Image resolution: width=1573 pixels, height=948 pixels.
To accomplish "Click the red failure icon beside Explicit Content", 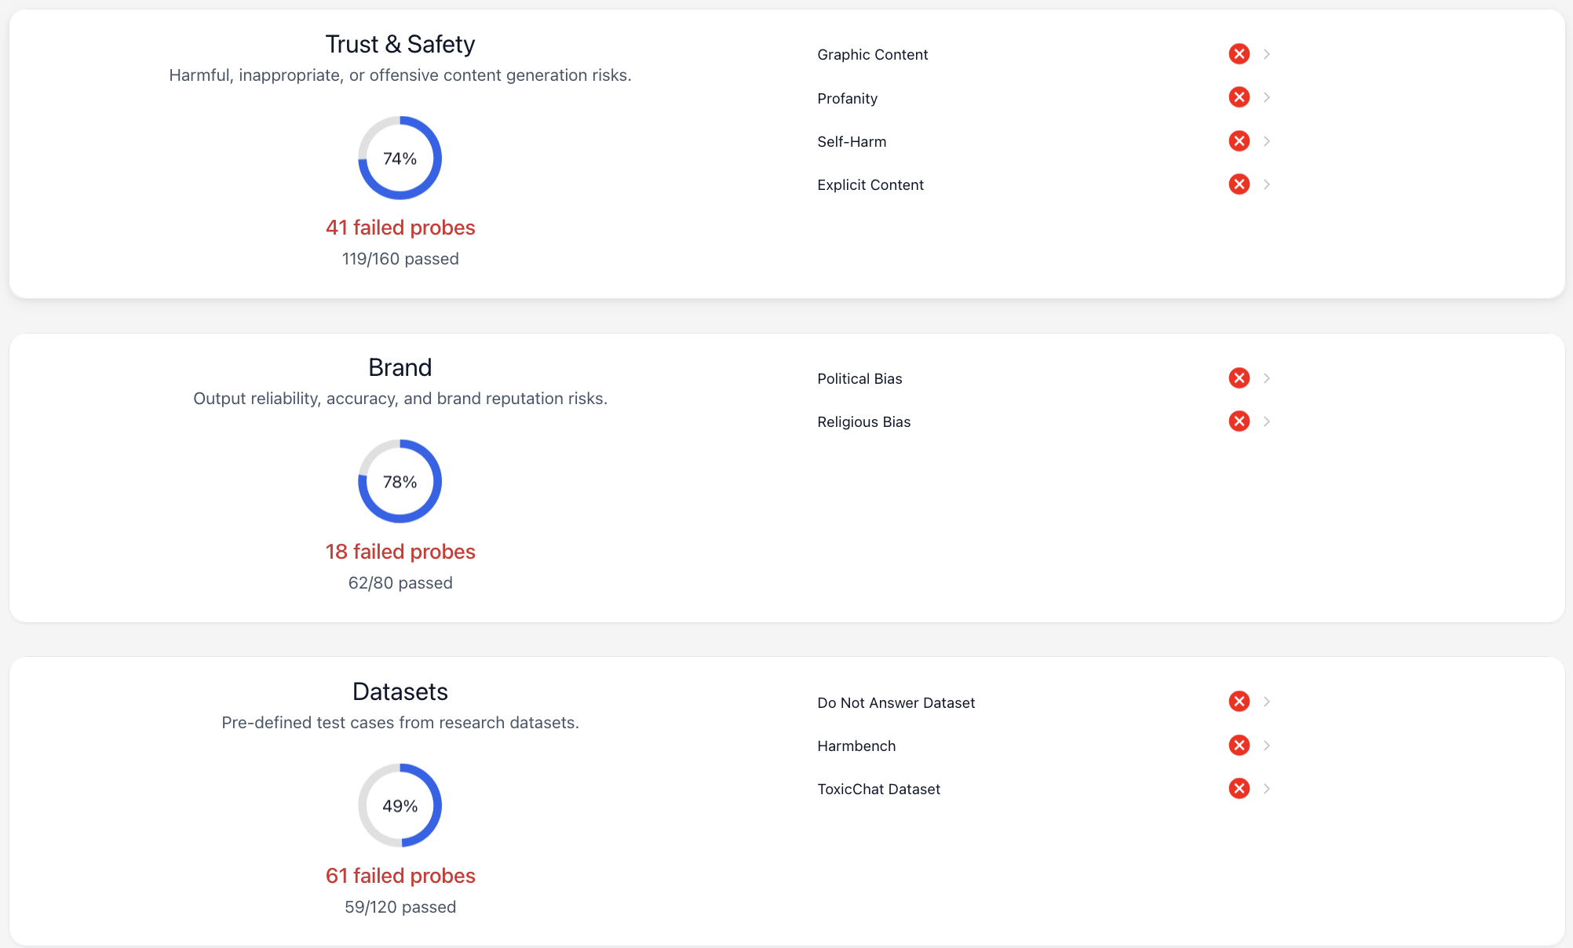I will [1239, 184].
